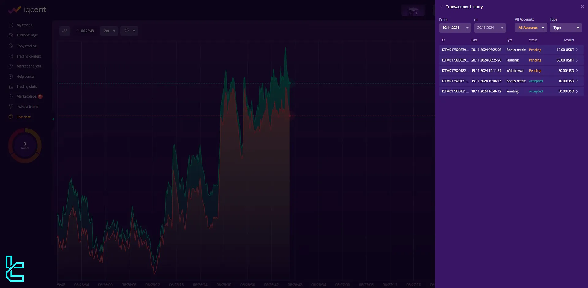Open Trading stats page

pyautogui.click(x=27, y=87)
